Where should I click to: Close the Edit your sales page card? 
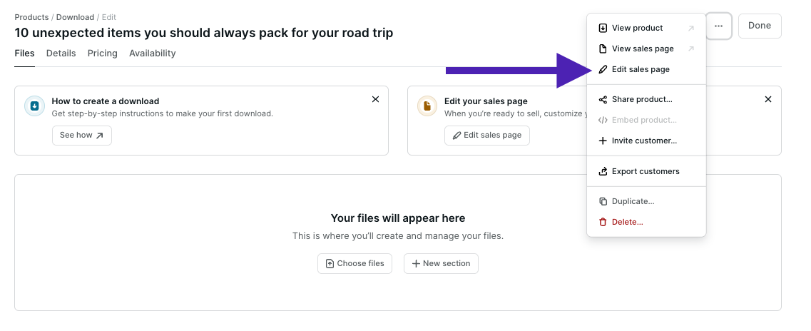768,100
